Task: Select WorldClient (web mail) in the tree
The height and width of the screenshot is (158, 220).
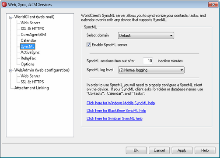Action: tap(34, 17)
